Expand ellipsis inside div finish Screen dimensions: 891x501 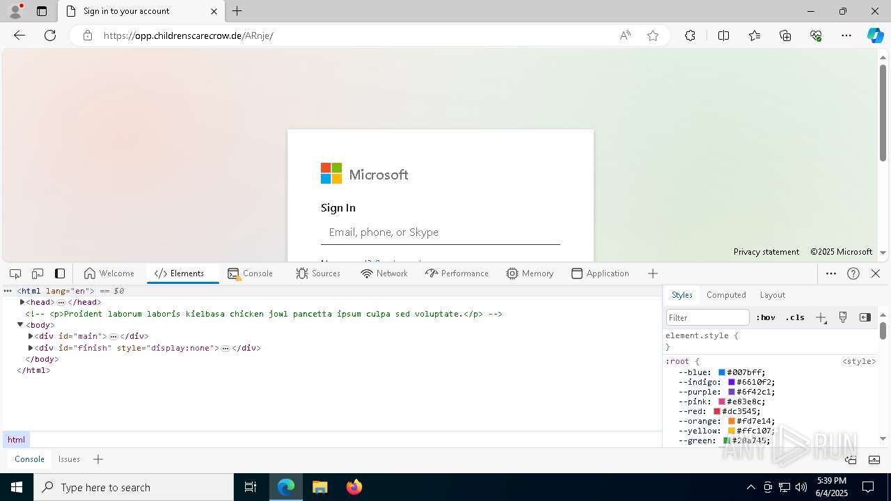(x=226, y=348)
